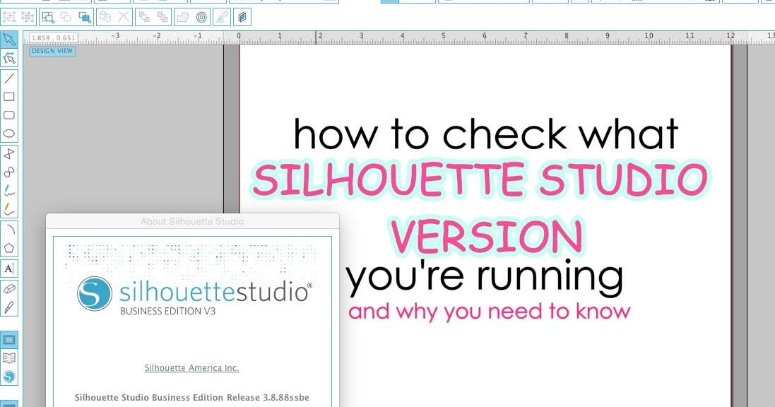Click the Nesting window icon
775x407 pixels.
242,17
